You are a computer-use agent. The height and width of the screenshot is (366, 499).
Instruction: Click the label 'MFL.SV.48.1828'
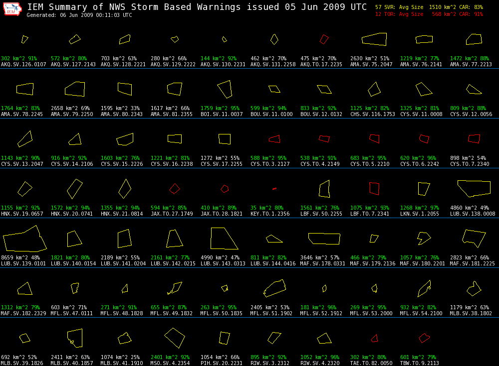(x=122, y=314)
